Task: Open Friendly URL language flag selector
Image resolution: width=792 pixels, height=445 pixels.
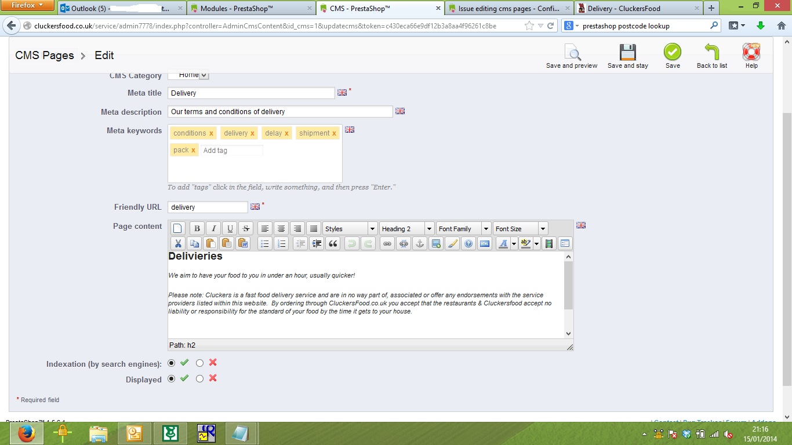Action: tap(255, 206)
